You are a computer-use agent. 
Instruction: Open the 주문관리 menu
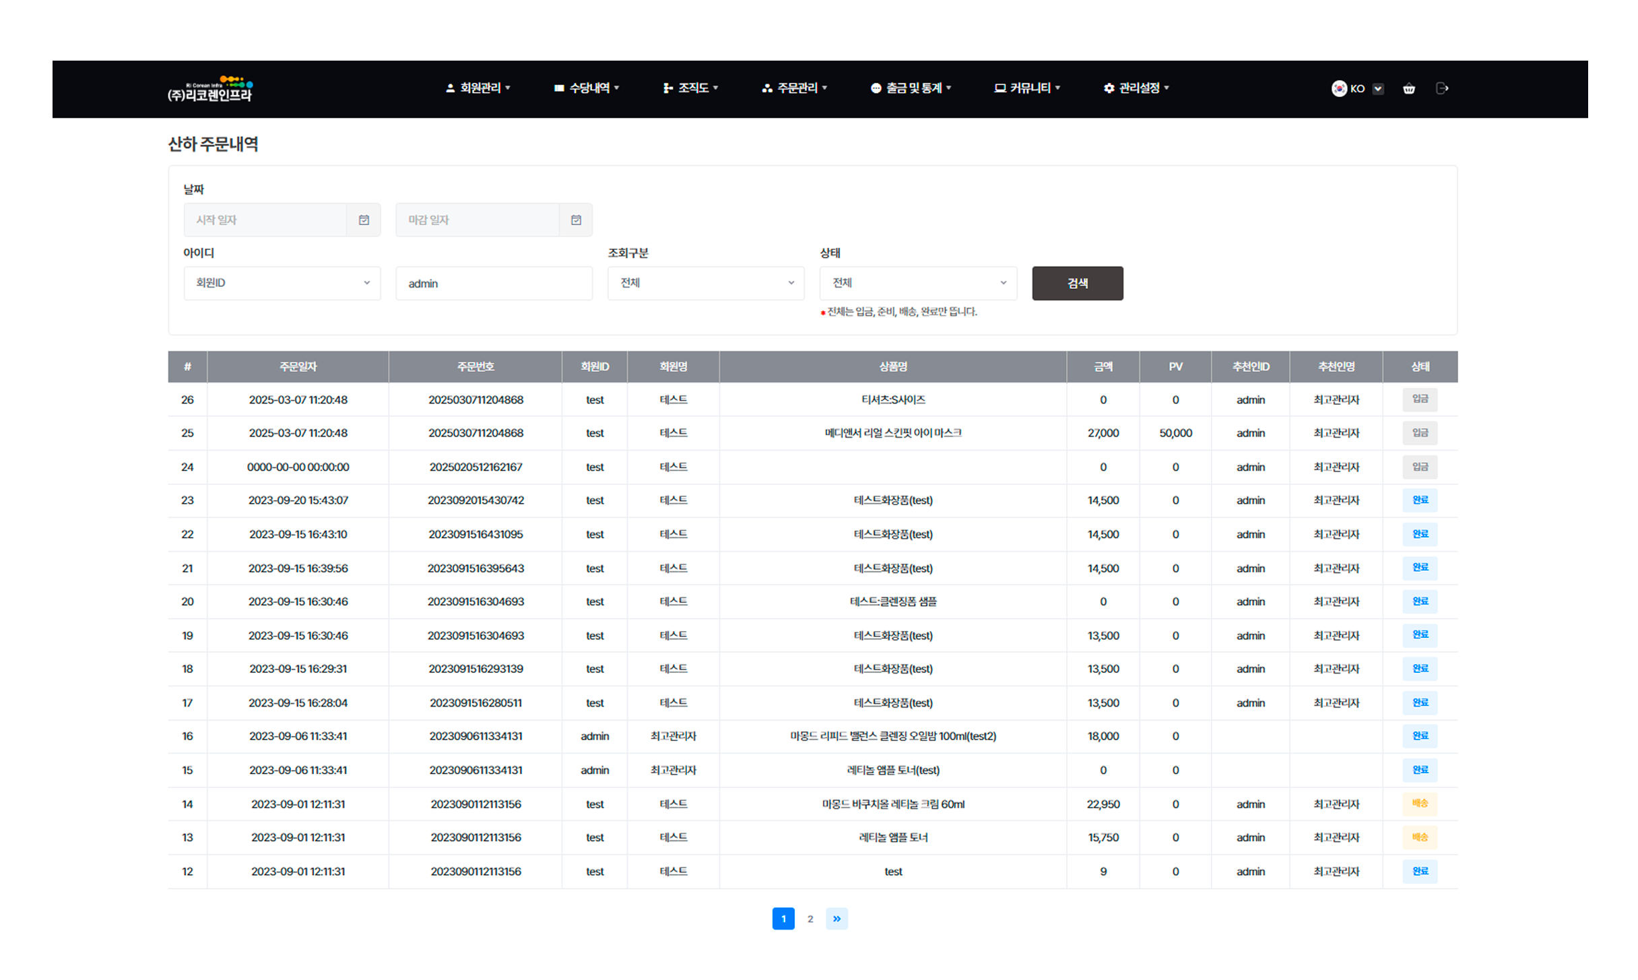click(794, 88)
